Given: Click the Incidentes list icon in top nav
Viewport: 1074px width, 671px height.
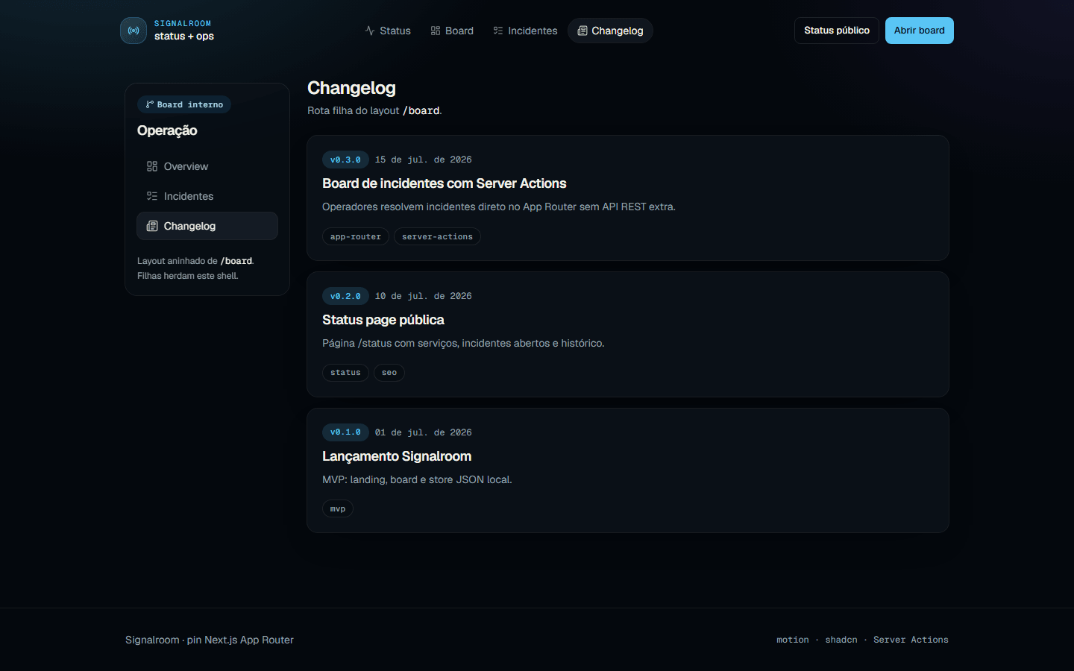Looking at the screenshot, I should [498, 31].
